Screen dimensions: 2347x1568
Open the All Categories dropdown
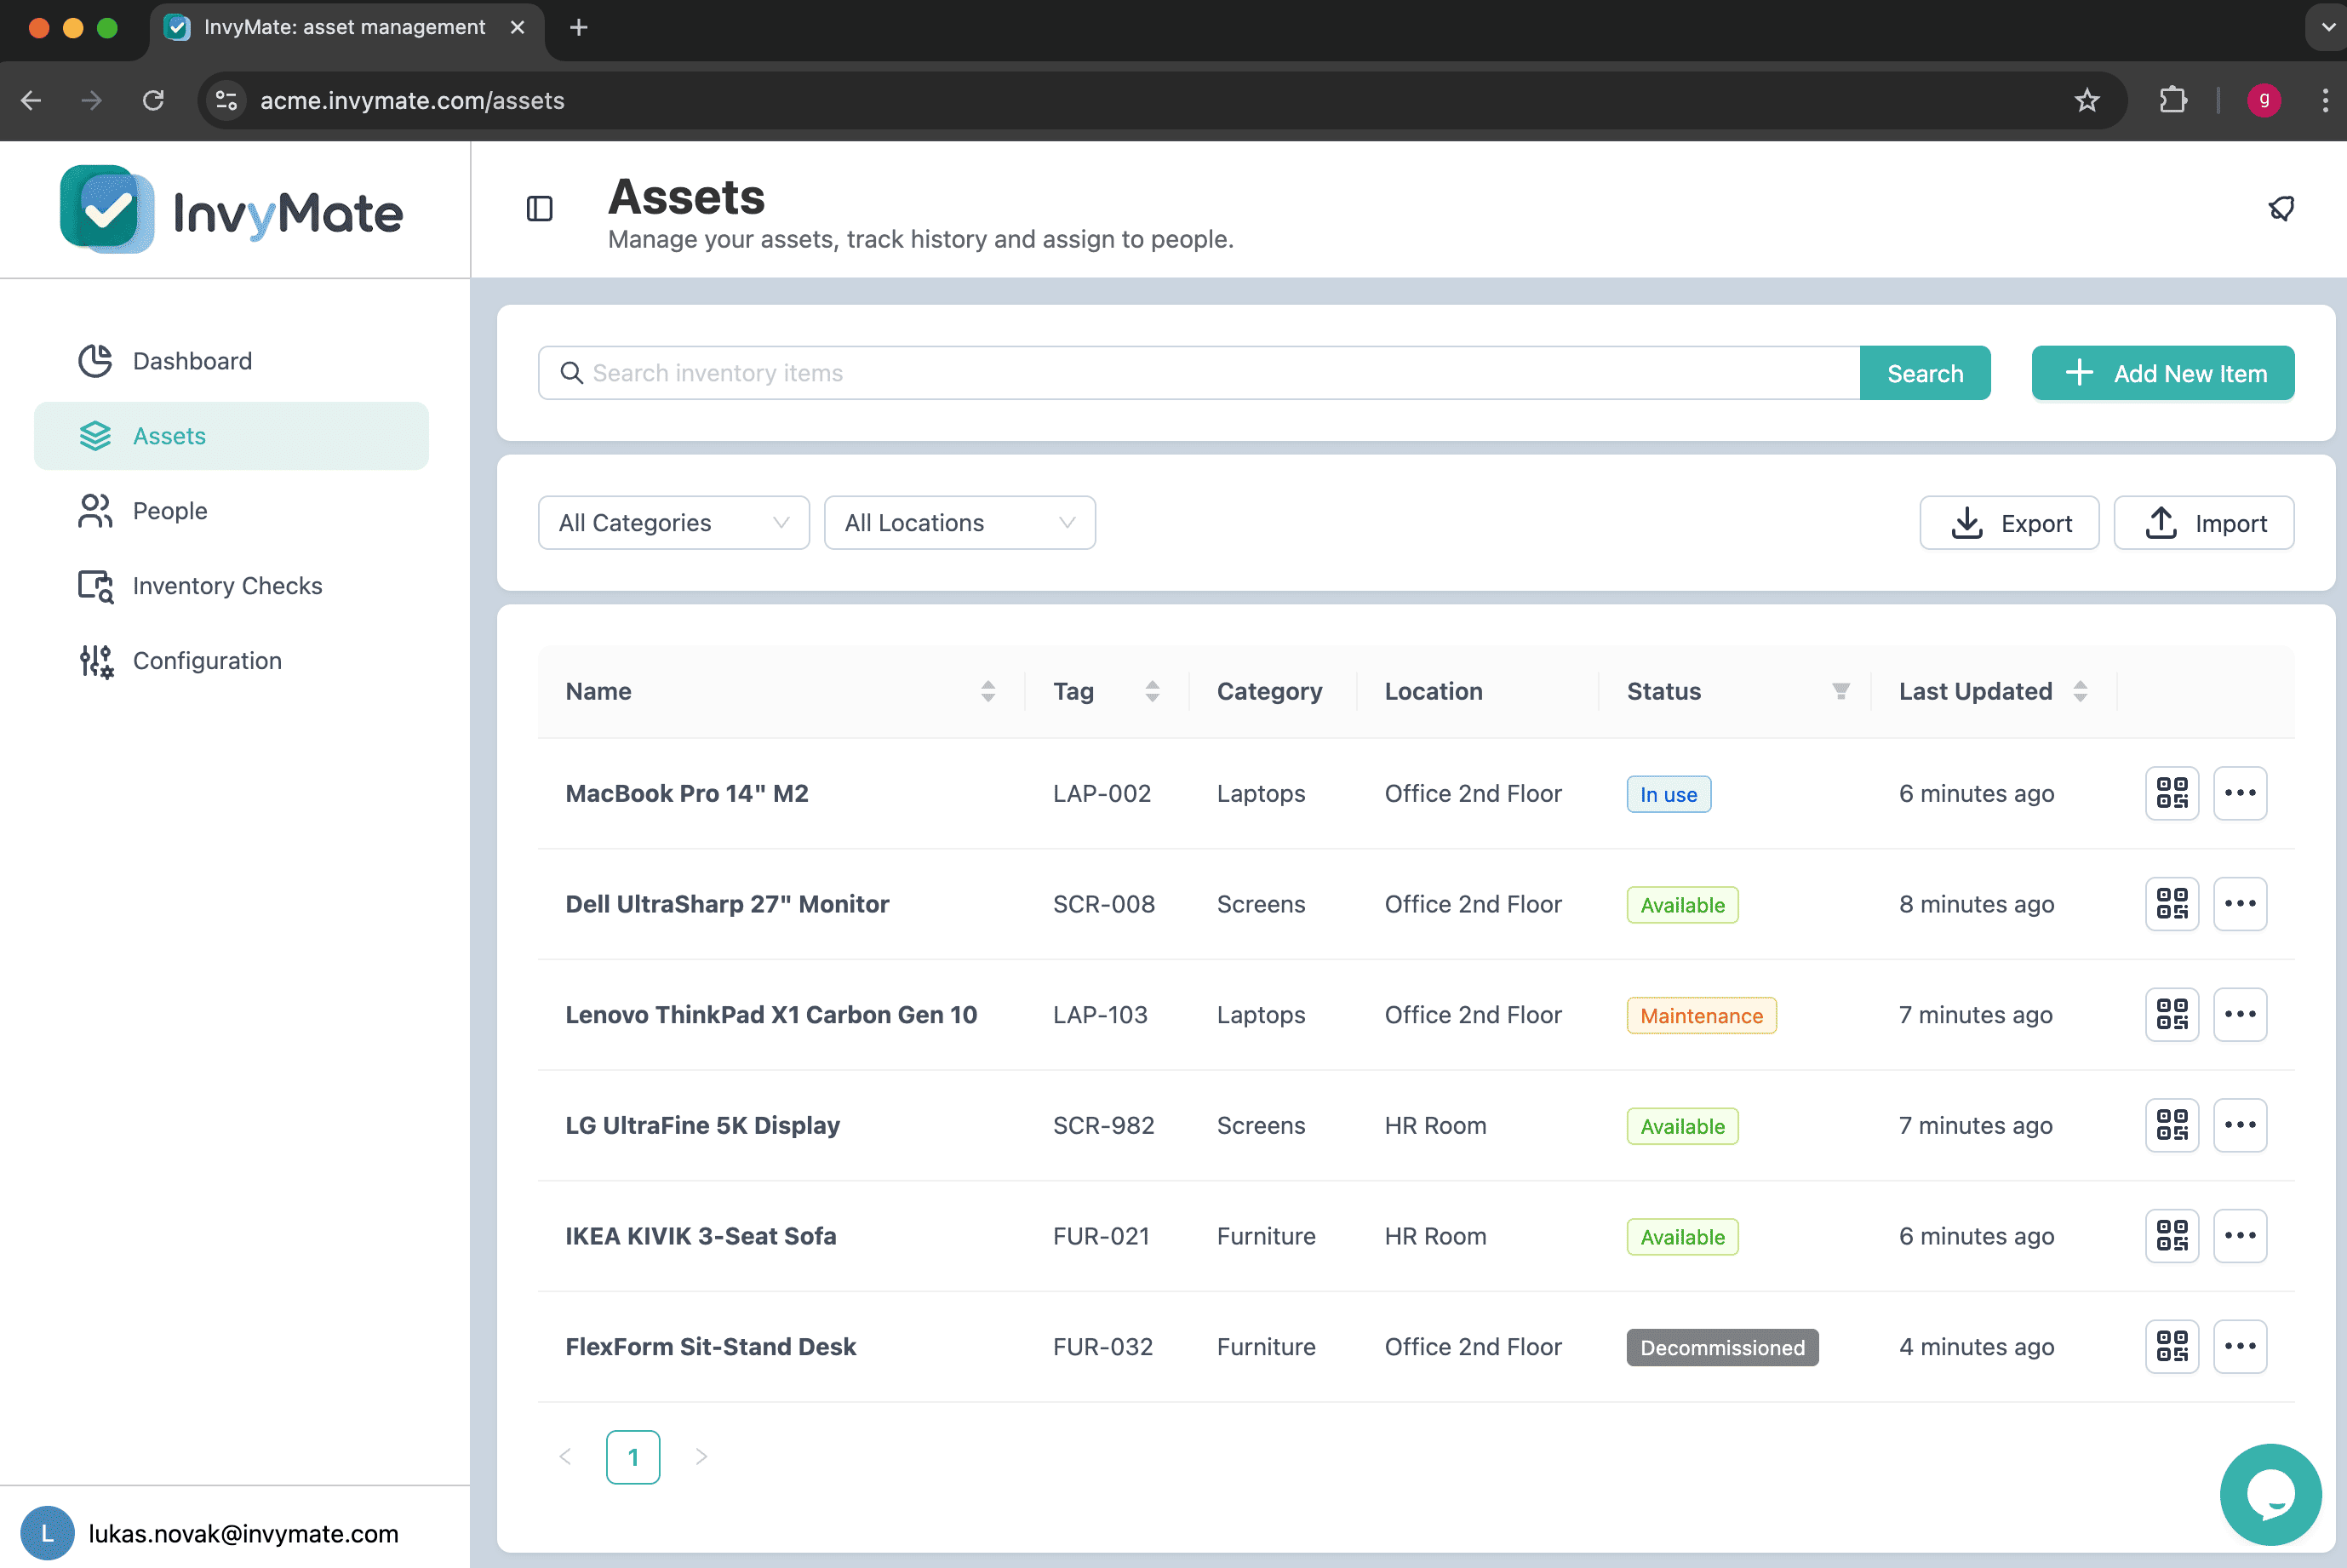click(x=672, y=522)
